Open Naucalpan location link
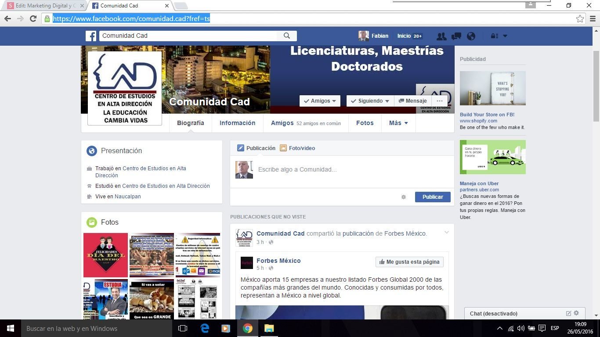This screenshot has height=337, width=600. point(128,197)
